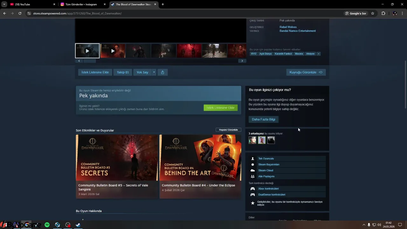The height and width of the screenshot is (229, 407).
Task: Click Daha Fazla Bilgi button
Action: (x=264, y=119)
